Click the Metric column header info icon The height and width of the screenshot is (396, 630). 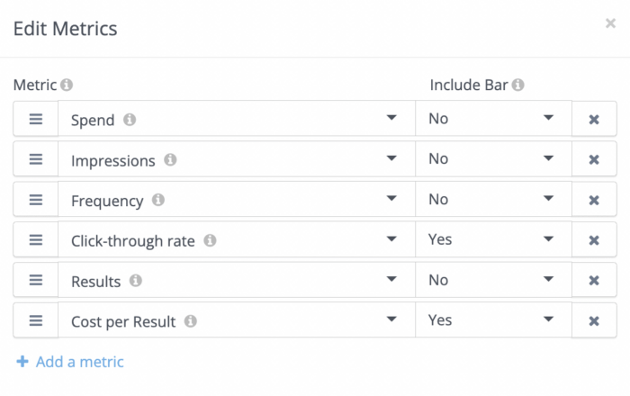(x=67, y=85)
